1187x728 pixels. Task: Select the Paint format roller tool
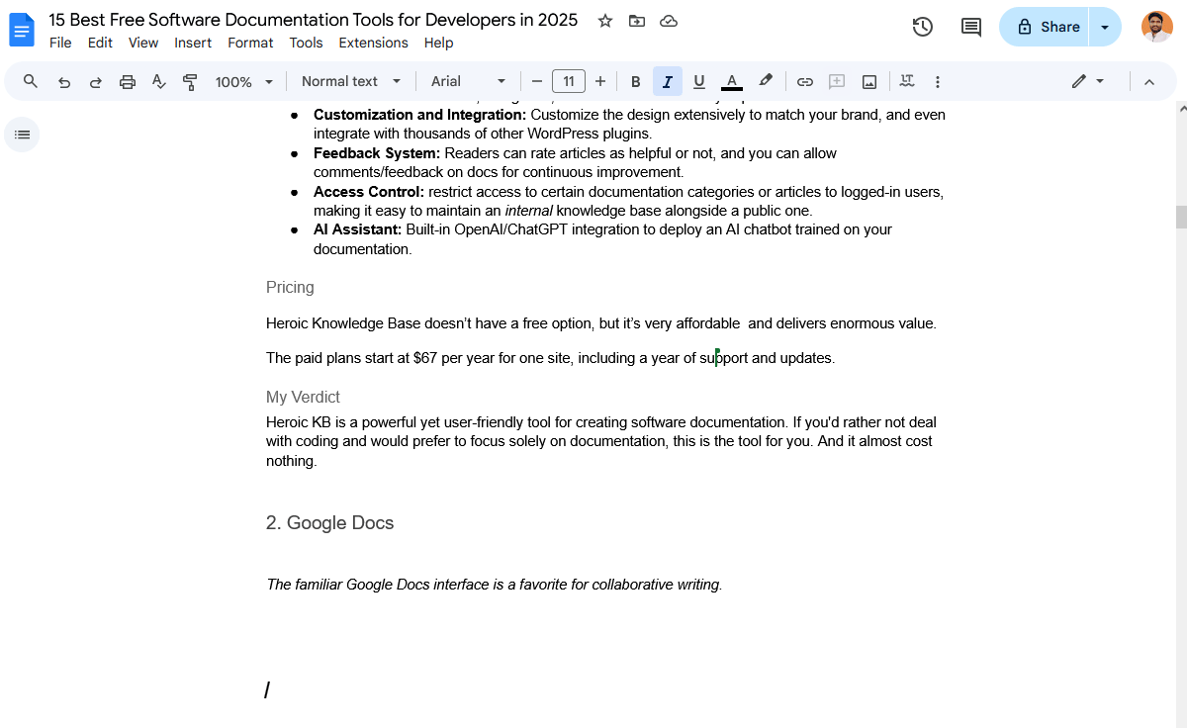(x=190, y=82)
